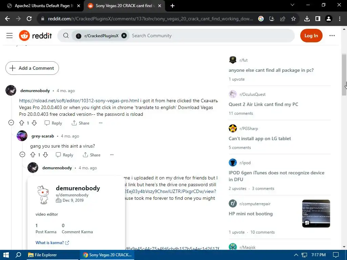Image resolution: width=347 pixels, height=260 pixels.
Task: Go back to the previous page
Action: point(7,19)
